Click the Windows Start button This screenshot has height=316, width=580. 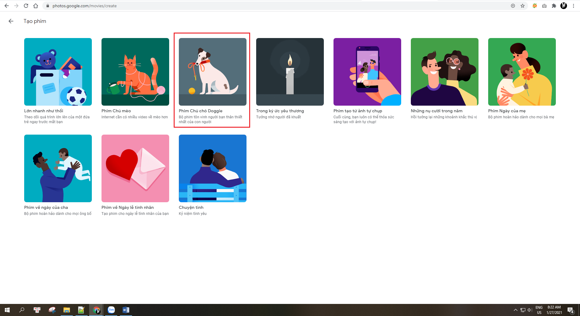coord(7,310)
